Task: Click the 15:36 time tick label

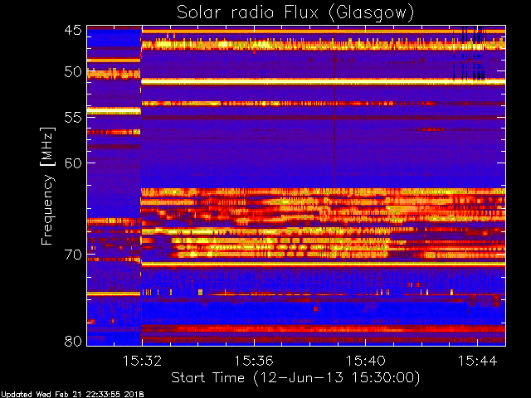Action: click(x=254, y=361)
